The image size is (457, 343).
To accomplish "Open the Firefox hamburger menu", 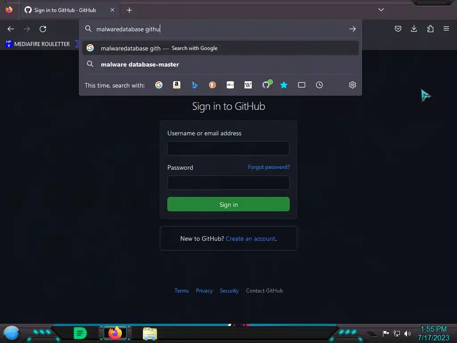I will (x=446, y=29).
